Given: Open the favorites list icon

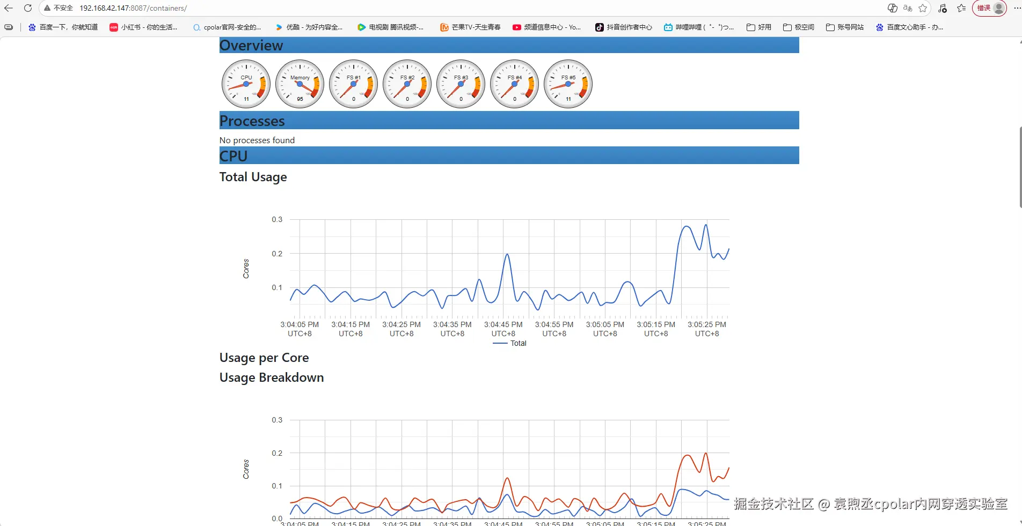Looking at the screenshot, I should 961,8.
